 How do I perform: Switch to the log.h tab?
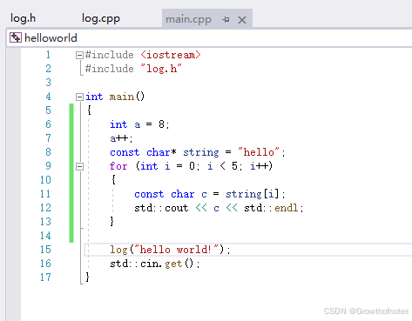coord(23,18)
